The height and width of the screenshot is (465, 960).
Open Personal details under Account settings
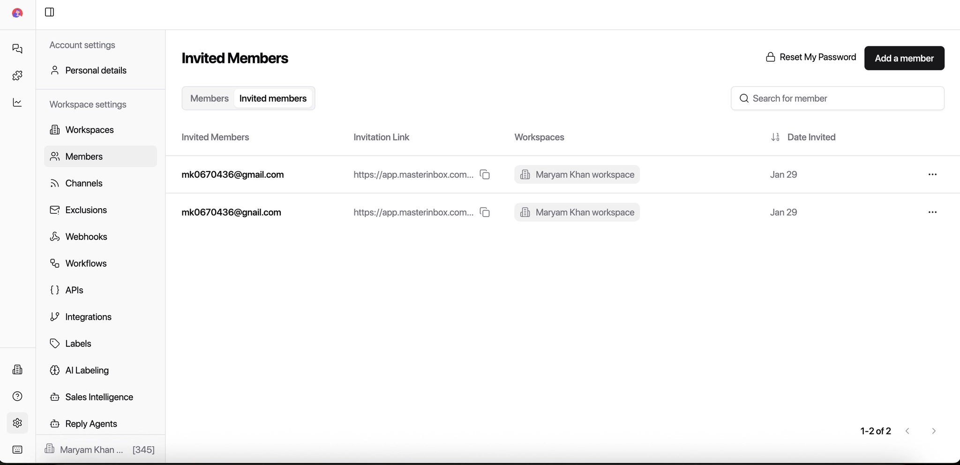coord(96,70)
